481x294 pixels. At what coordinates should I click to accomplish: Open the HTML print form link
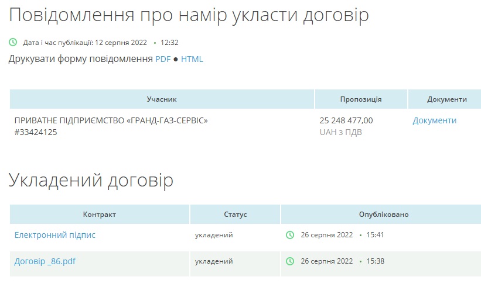click(x=192, y=58)
